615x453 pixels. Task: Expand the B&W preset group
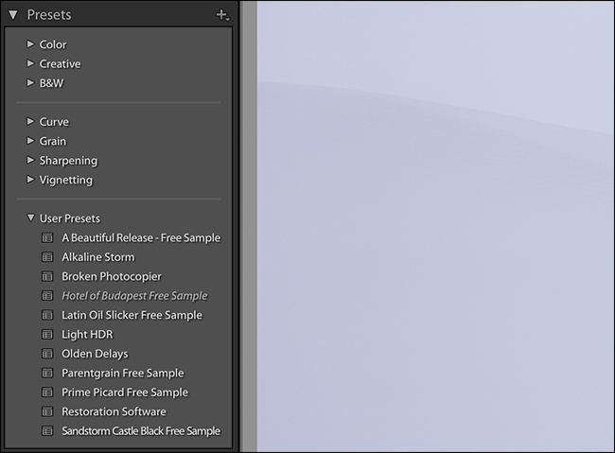(31, 83)
